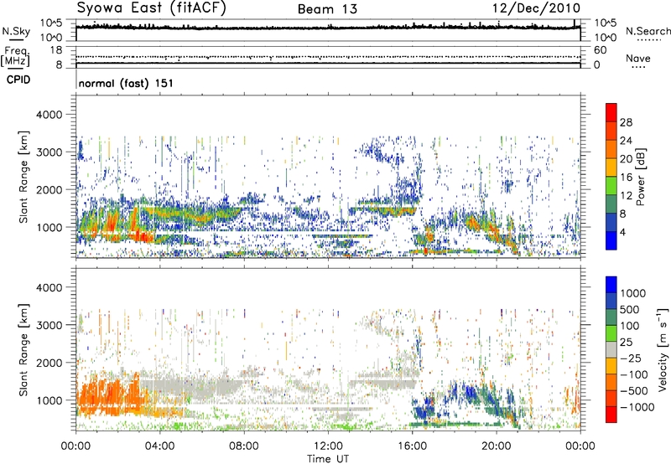Click the '60' Nave axis value
The height and width of the screenshot is (464, 671).
point(600,50)
